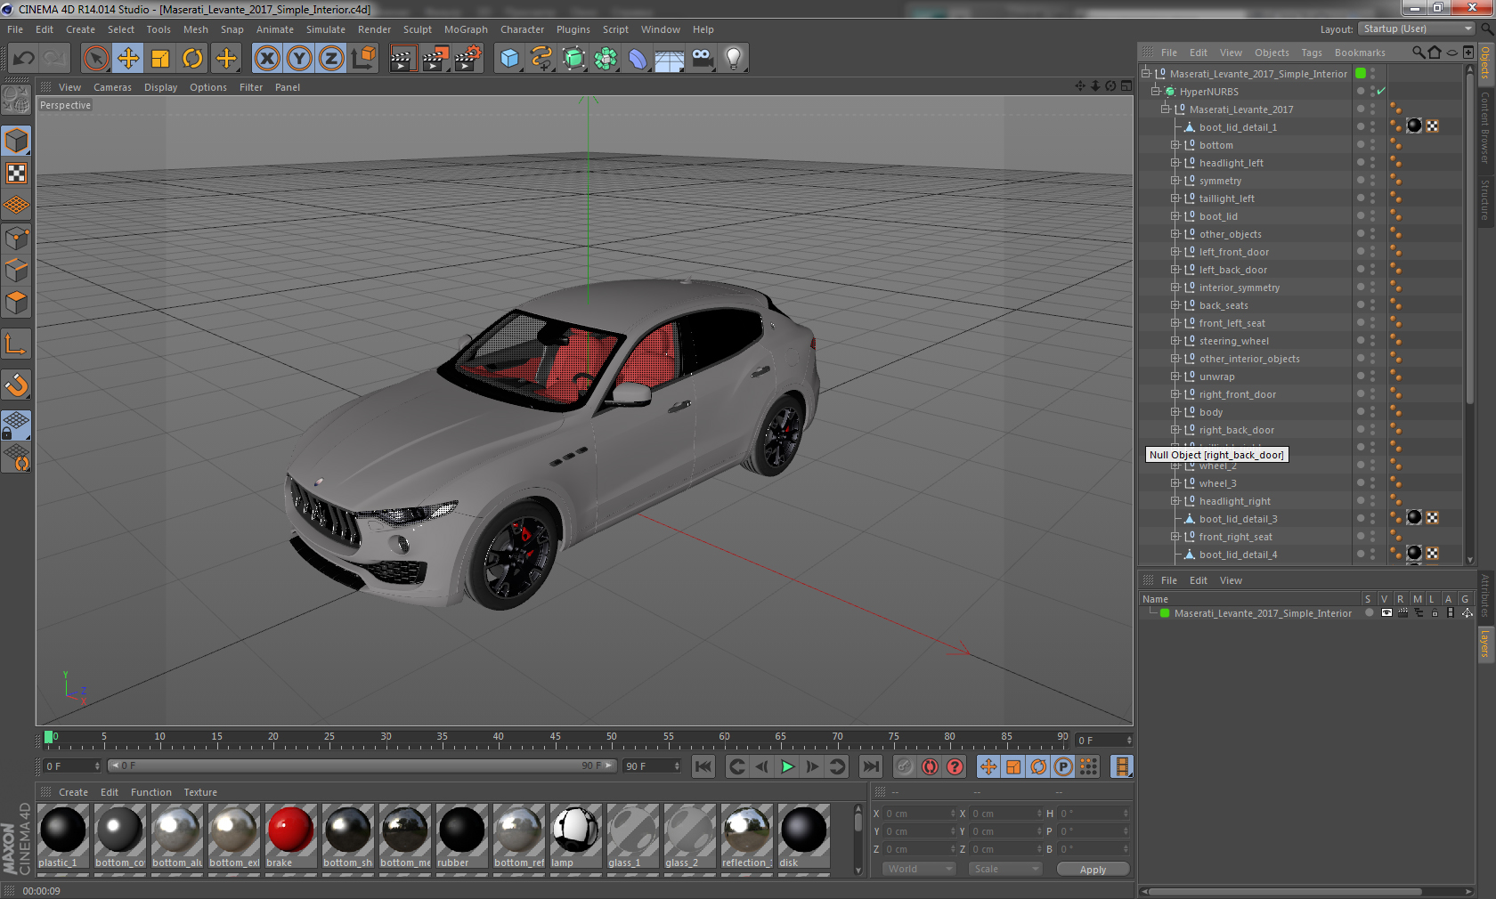The height and width of the screenshot is (899, 1496).
Task: Add a floor environment object
Action: [x=670, y=59]
